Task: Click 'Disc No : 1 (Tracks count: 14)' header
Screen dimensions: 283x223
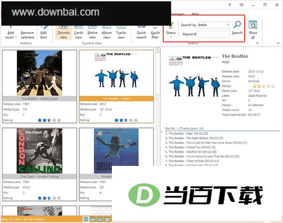Action: (184, 128)
